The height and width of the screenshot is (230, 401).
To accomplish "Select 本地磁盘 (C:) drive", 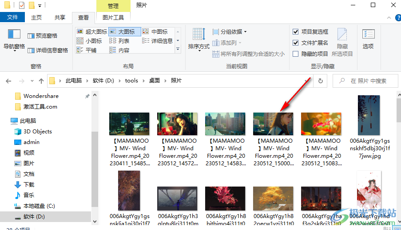I will click(35, 206).
